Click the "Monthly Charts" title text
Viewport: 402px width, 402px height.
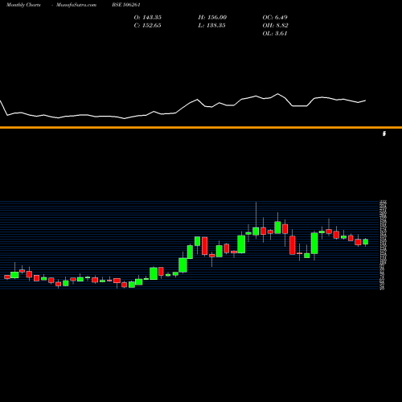click(x=23, y=5)
